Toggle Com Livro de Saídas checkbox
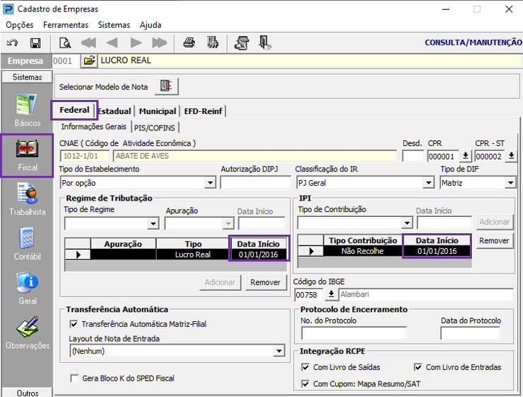 305,367
